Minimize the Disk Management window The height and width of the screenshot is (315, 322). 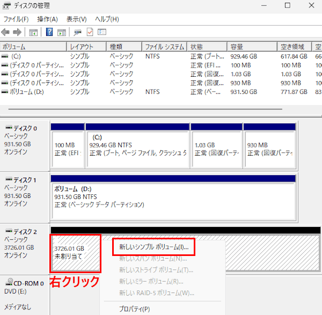point(264,5)
